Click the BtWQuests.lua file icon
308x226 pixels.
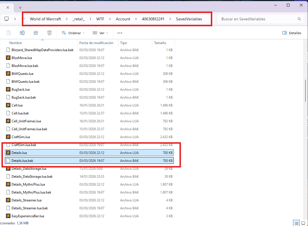pos(8,74)
